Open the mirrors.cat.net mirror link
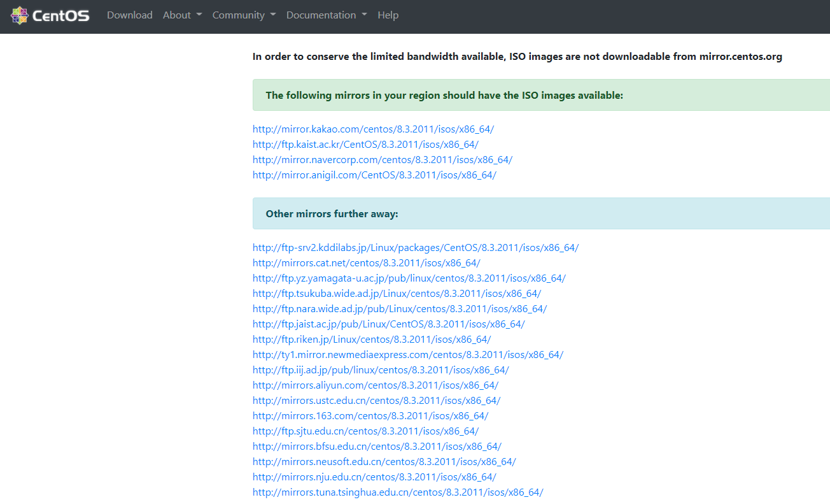Image resolution: width=830 pixels, height=502 pixels. point(367,263)
